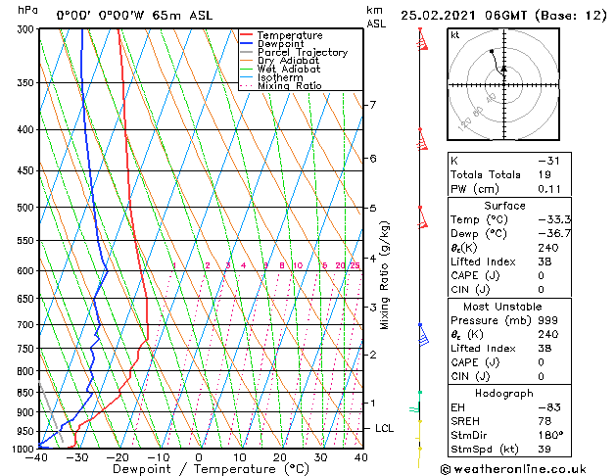Click the weatheronline.co.uk copyright text
The height and width of the screenshot is (476, 616).
pos(513,469)
